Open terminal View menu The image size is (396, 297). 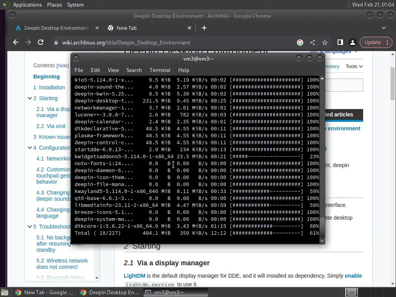pos(113,70)
